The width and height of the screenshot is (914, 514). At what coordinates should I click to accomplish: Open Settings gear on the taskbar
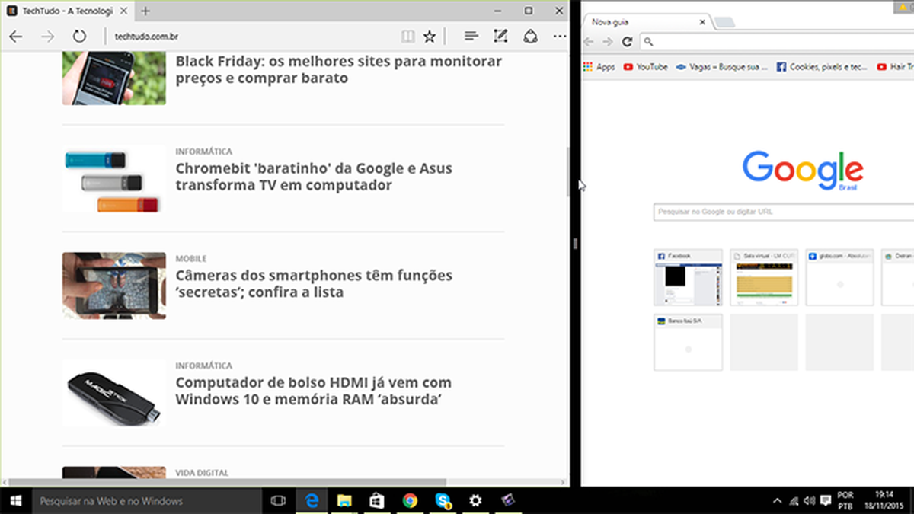tap(475, 500)
